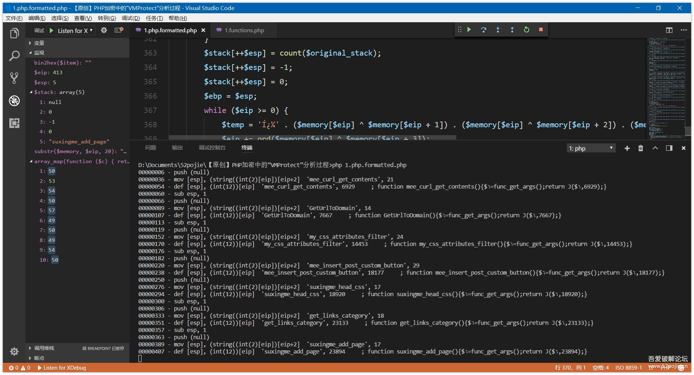Stop the debugging session
Screen dimensions: 694x375
point(541,29)
